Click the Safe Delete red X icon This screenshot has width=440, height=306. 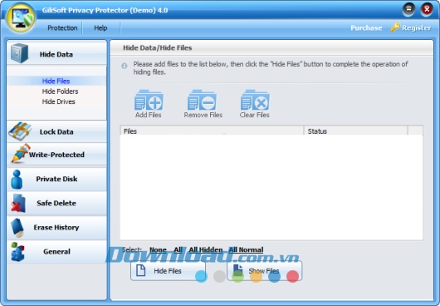(x=18, y=203)
